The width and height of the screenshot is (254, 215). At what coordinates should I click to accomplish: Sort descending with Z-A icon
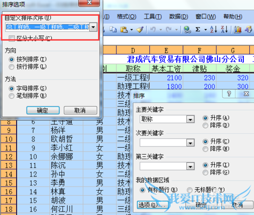pyautogui.click(x=224, y=29)
